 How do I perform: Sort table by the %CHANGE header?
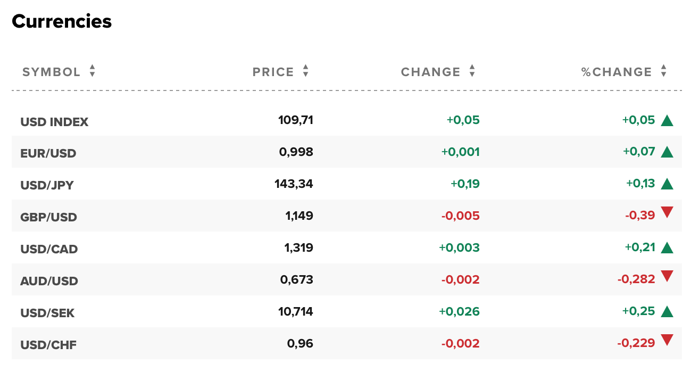click(x=617, y=72)
